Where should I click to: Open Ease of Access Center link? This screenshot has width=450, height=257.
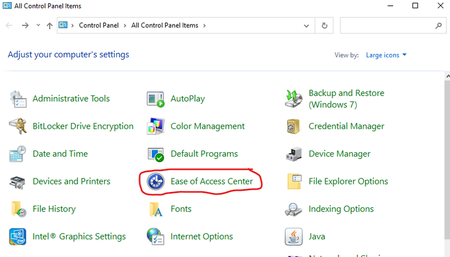(x=212, y=181)
